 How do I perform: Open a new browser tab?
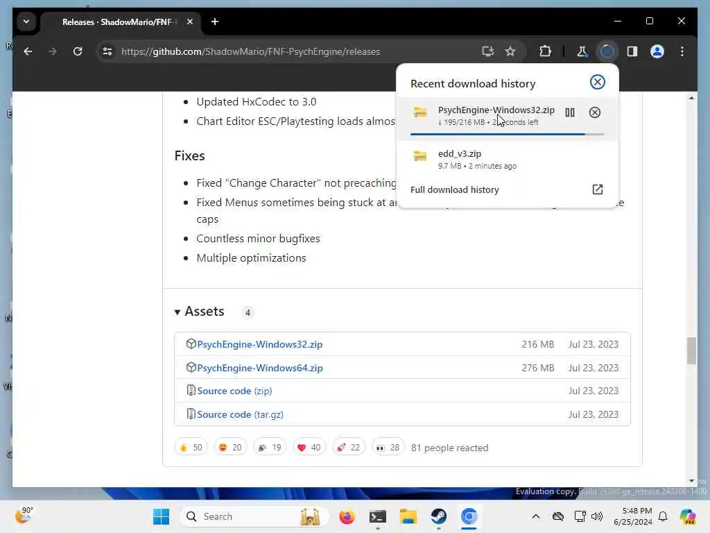tap(215, 22)
